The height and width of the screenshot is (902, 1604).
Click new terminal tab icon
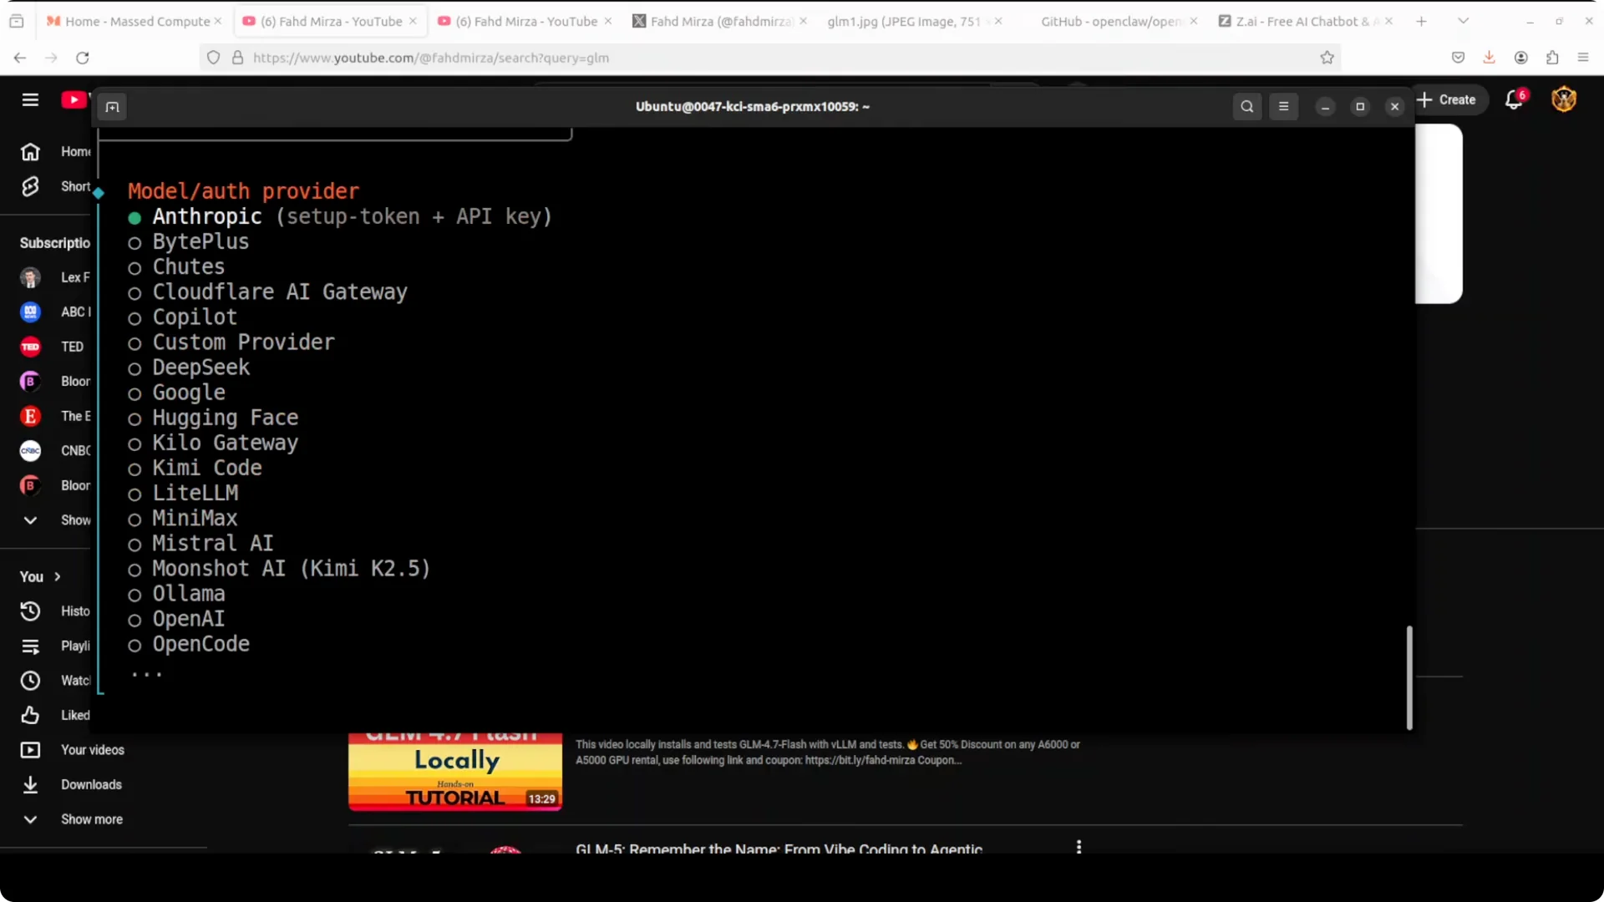click(x=112, y=107)
